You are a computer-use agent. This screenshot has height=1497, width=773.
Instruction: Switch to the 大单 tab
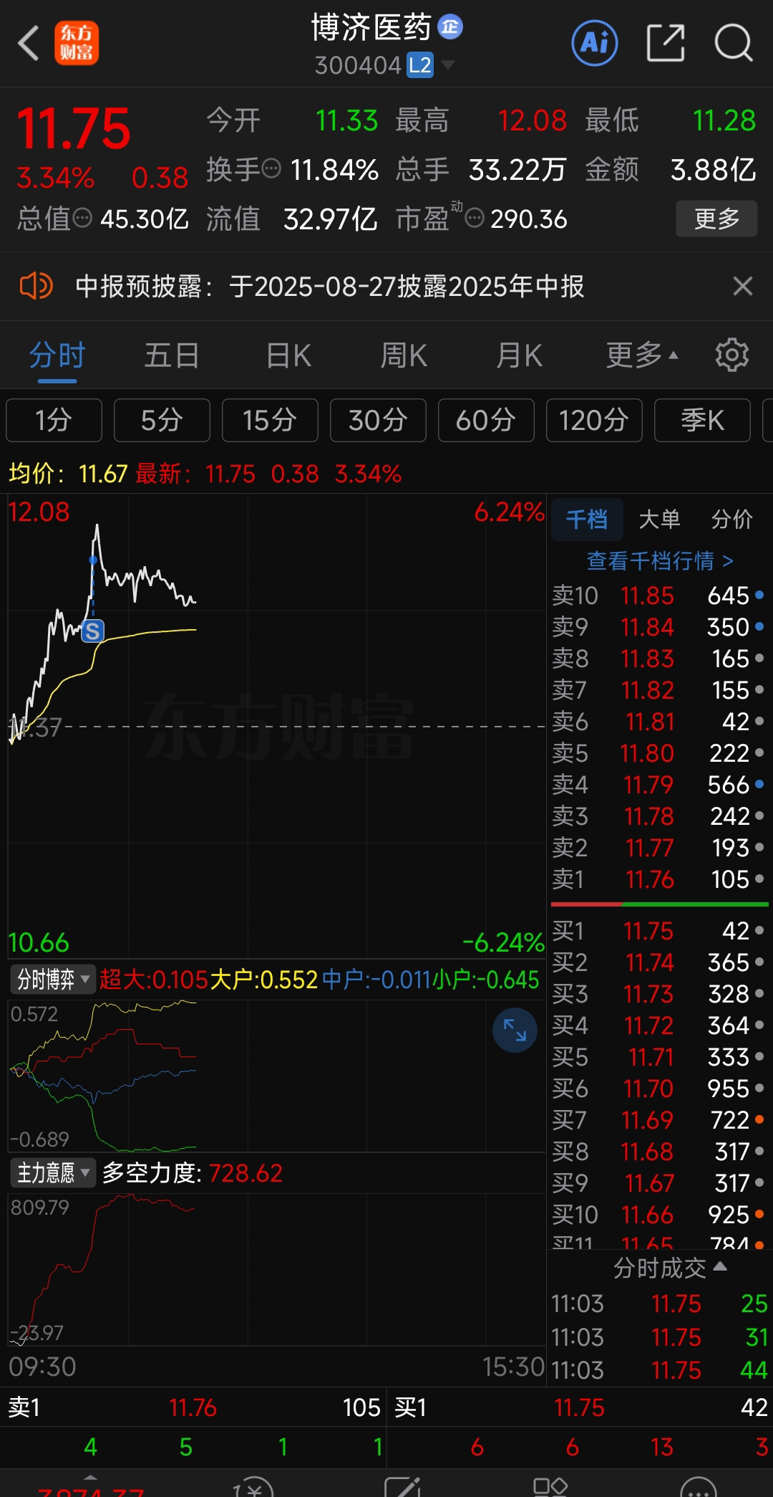[x=659, y=519]
